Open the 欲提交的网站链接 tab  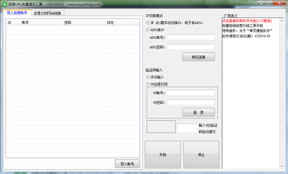(x=48, y=13)
